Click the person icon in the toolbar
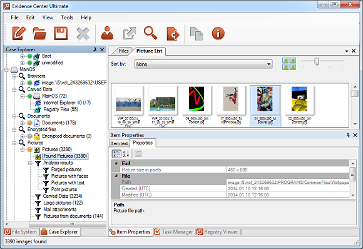363x249 pixels. [x=107, y=33]
